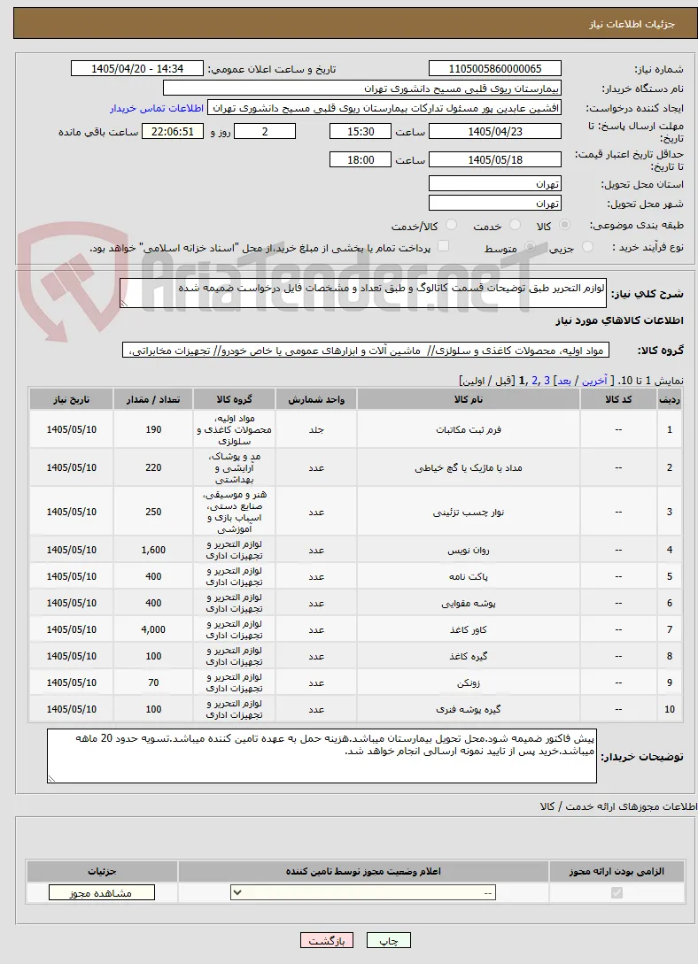Click the نام کالا column header

tap(469, 399)
